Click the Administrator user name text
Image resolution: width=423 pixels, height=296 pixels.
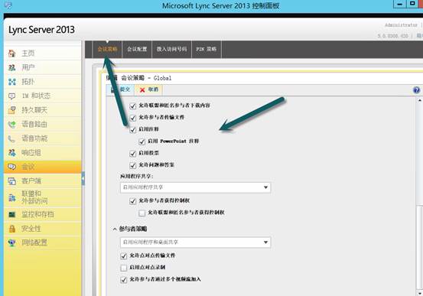[401, 25]
